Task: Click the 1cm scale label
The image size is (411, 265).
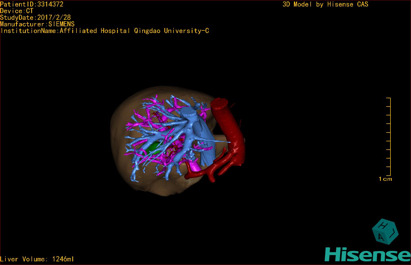Action: (x=385, y=179)
